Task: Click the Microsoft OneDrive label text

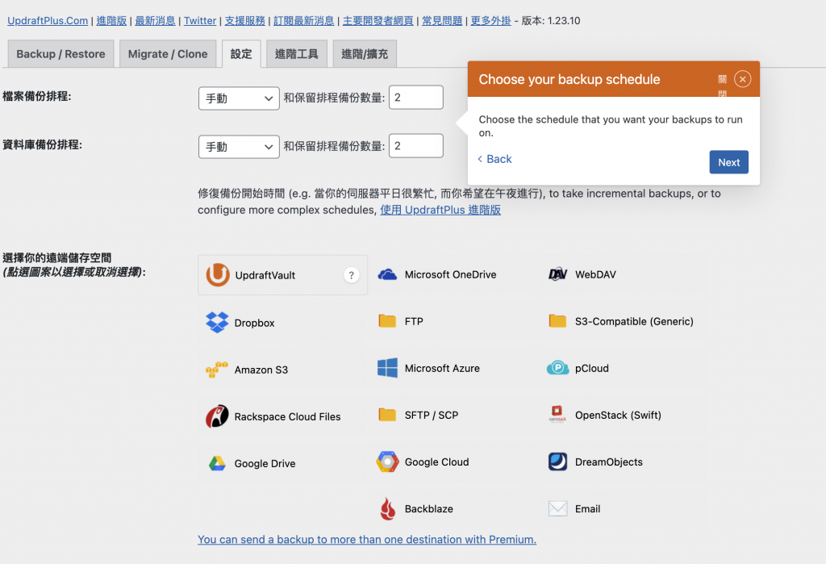Action: [450, 274]
